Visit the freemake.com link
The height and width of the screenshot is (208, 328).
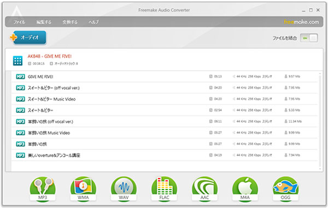(301, 22)
